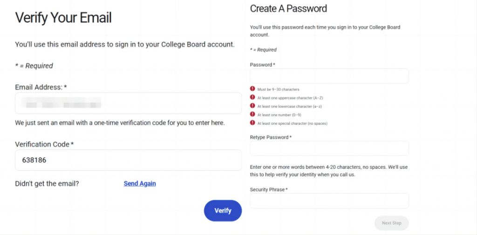The image size is (477, 235).
Task: Focus the Verification Code input field
Action: click(x=129, y=160)
